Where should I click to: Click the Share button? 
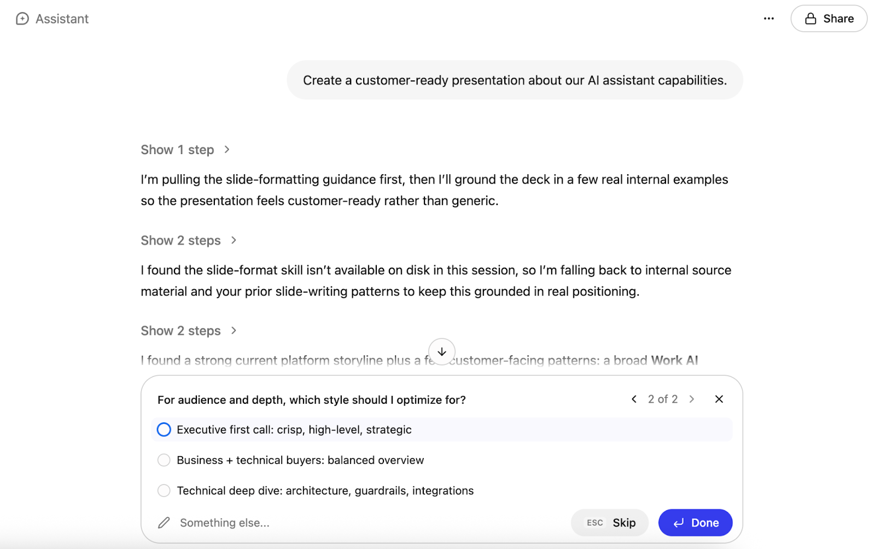point(829,18)
